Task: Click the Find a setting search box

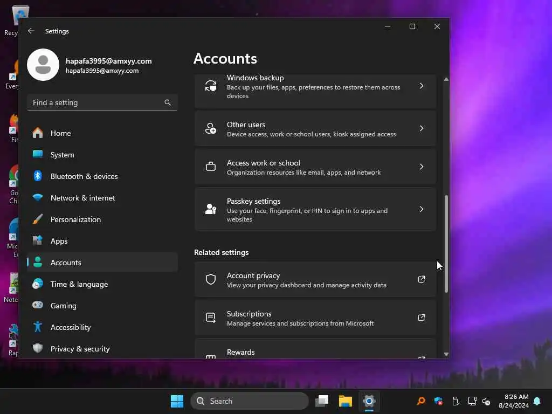Action: click(102, 102)
